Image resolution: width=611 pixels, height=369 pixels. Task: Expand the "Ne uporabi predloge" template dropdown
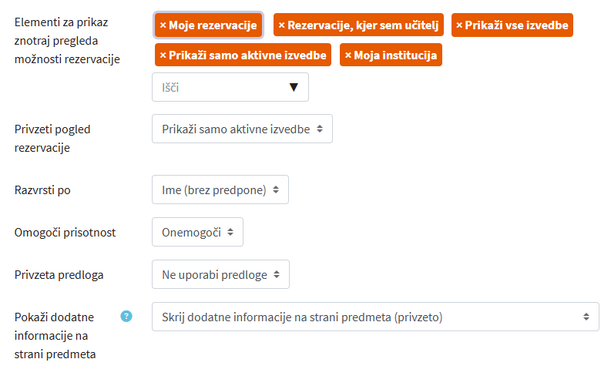(x=220, y=274)
